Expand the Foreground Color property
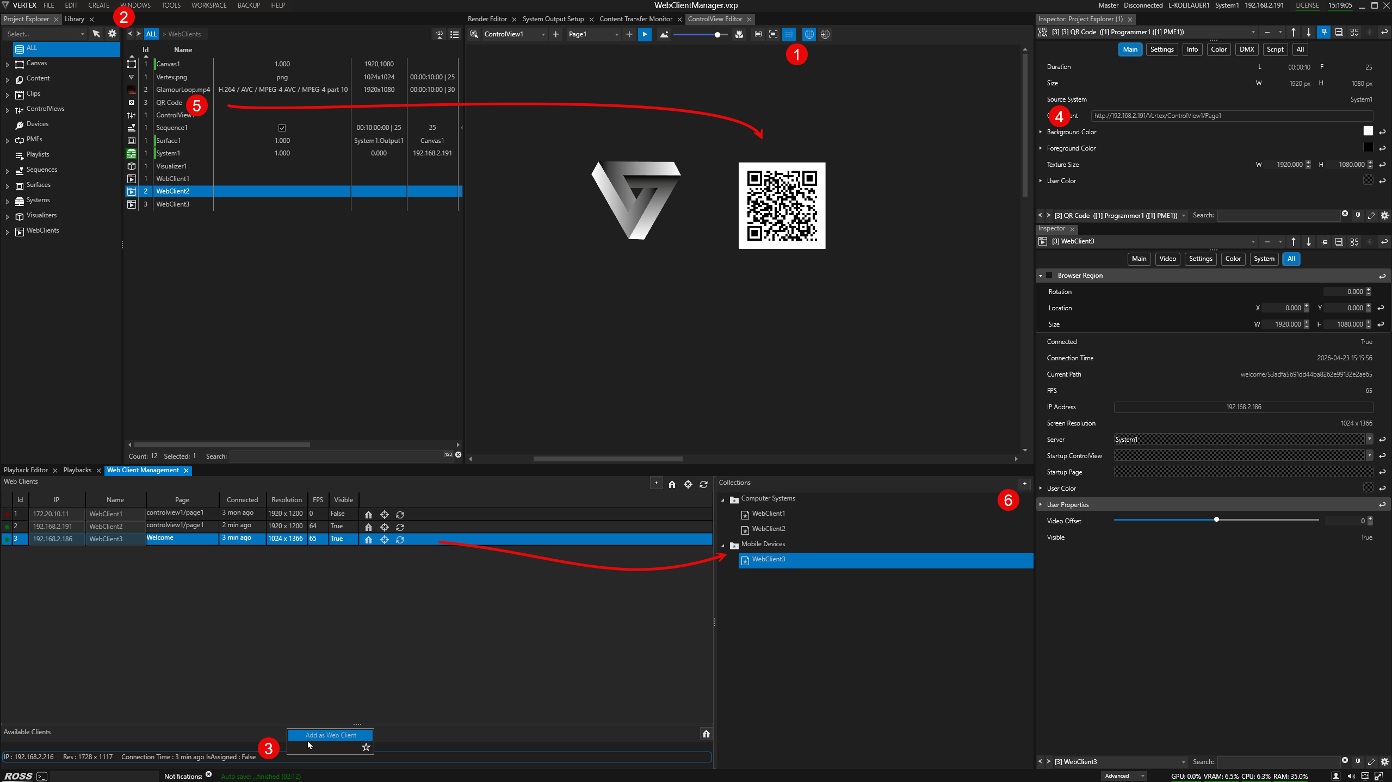Viewport: 1392px width, 782px height. tap(1040, 148)
